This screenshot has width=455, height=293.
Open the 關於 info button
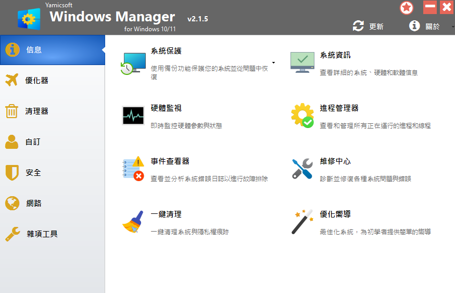(424, 26)
